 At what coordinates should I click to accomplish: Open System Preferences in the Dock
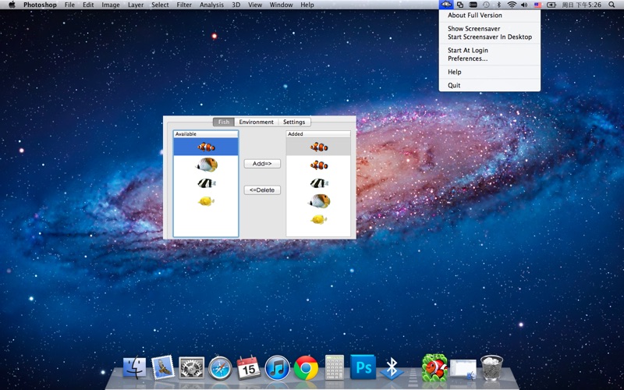(191, 367)
